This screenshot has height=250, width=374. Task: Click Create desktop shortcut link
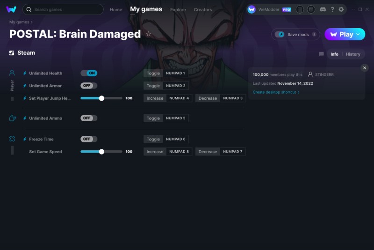tap(276, 92)
